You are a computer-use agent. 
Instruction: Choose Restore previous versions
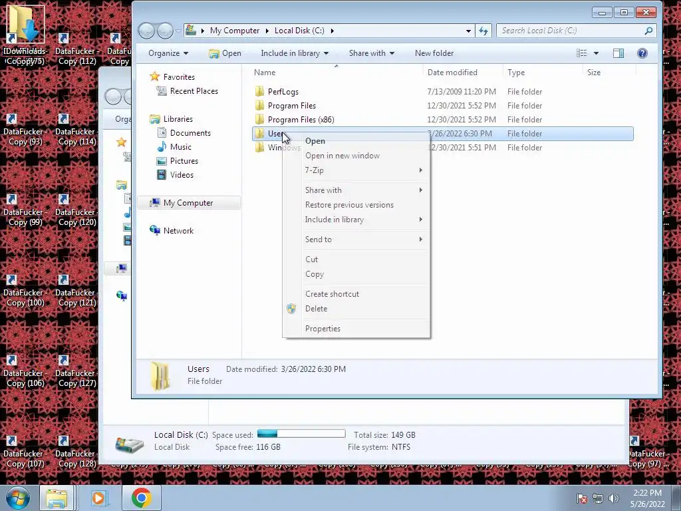point(349,205)
